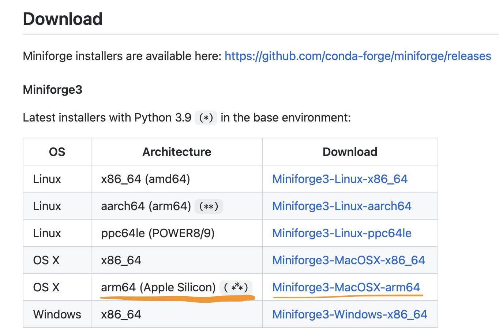Download Miniforge3-MacOSX-x86_64 installer
The image size is (499, 336).
point(348,260)
